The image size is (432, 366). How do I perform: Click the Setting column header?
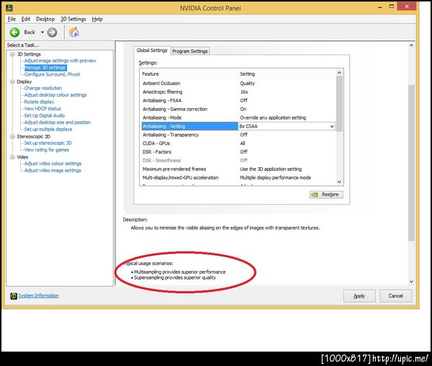(287, 74)
